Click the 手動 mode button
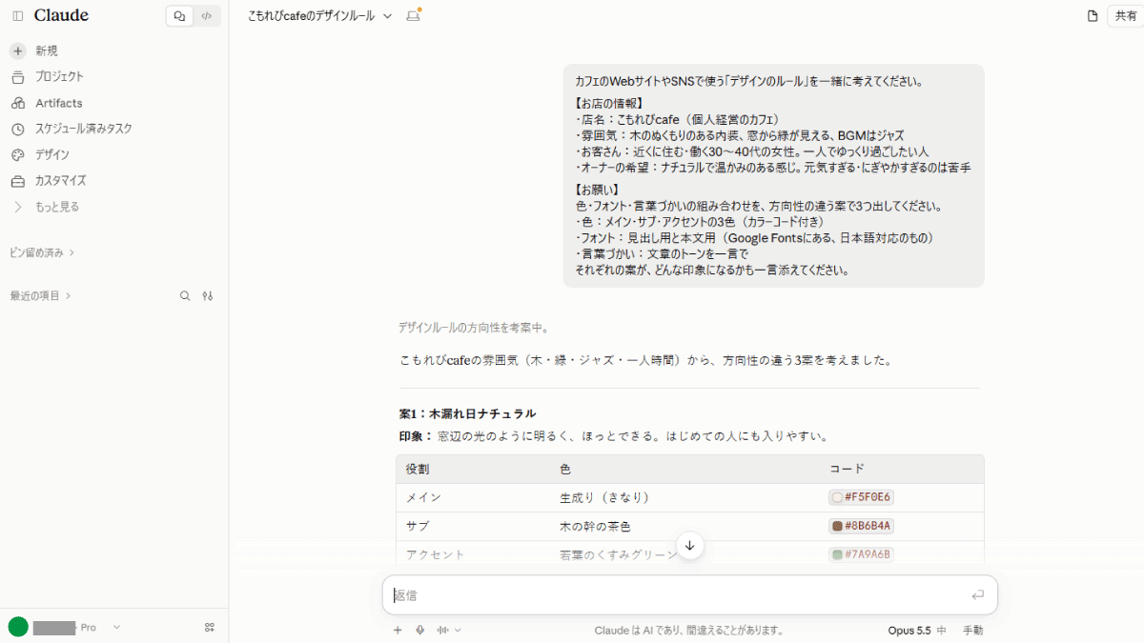Viewport: 1144px width, 643px height. pyautogui.click(x=972, y=630)
